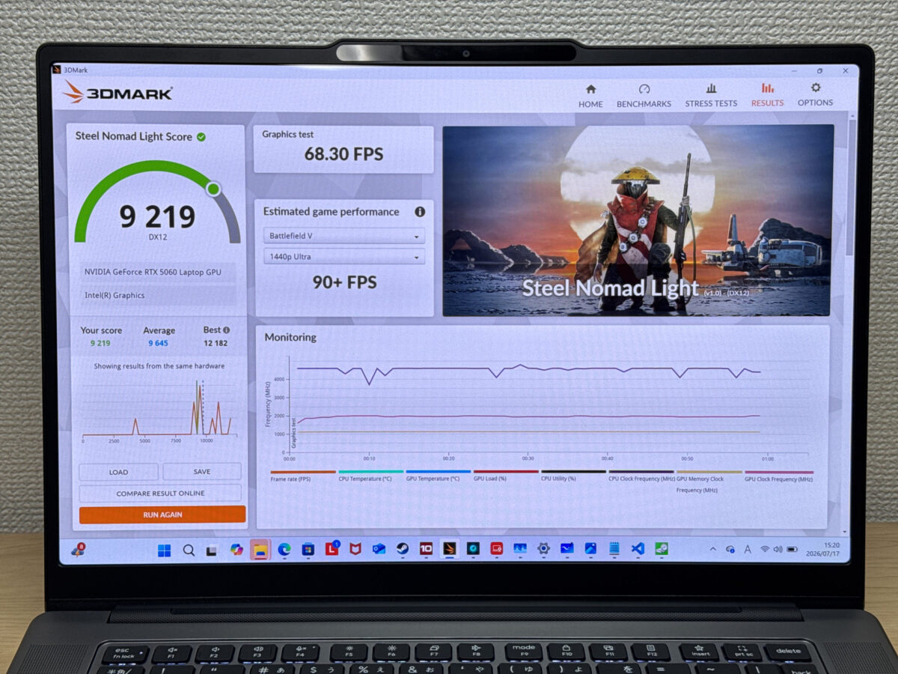The width and height of the screenshot is (898, 674).
Task: Open Visual Studio Code from taskbar
Action: 638,549
